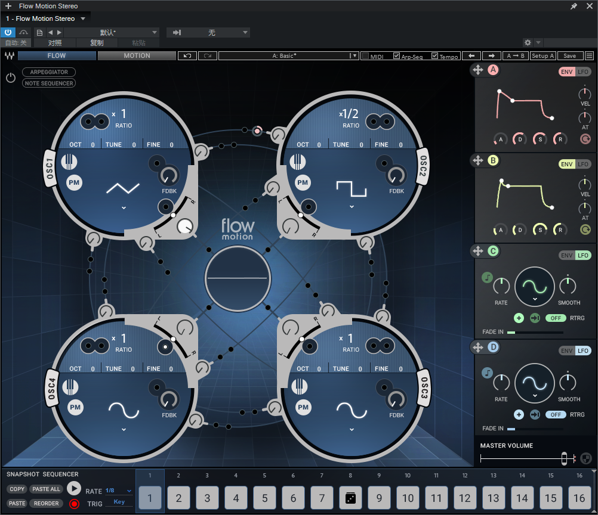Open the snapshot RATE 1/8 dropdown

click(x=119, y=491)
